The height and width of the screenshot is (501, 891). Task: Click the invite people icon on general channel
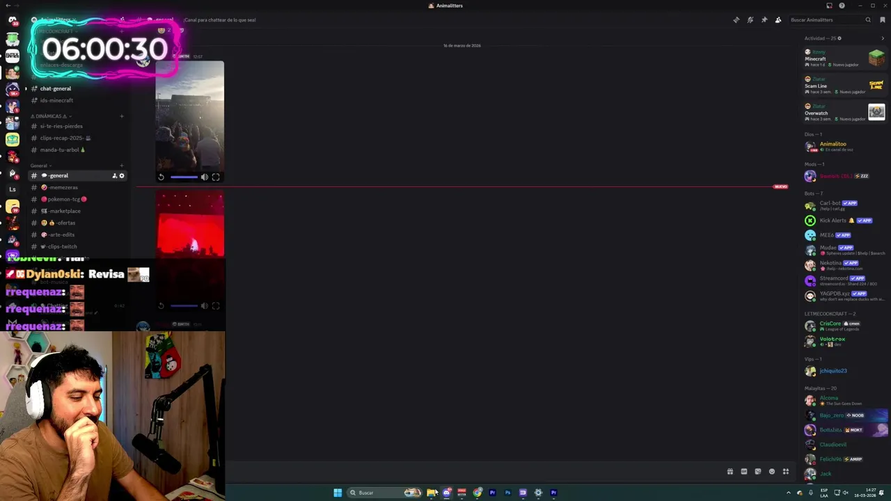pos(114,175)
